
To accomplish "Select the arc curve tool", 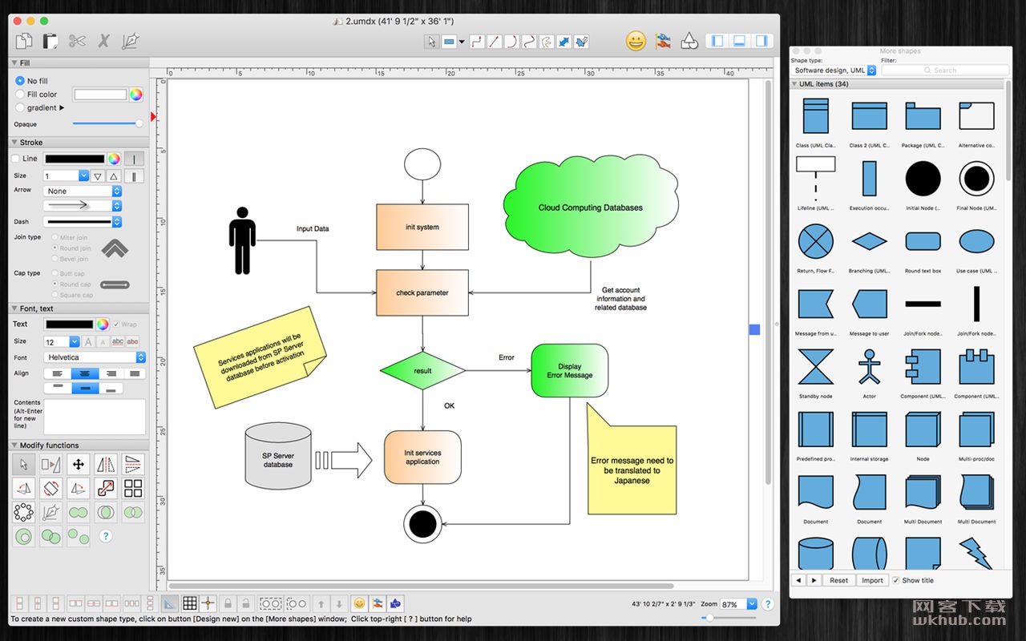I will click(x=511, y=42).
